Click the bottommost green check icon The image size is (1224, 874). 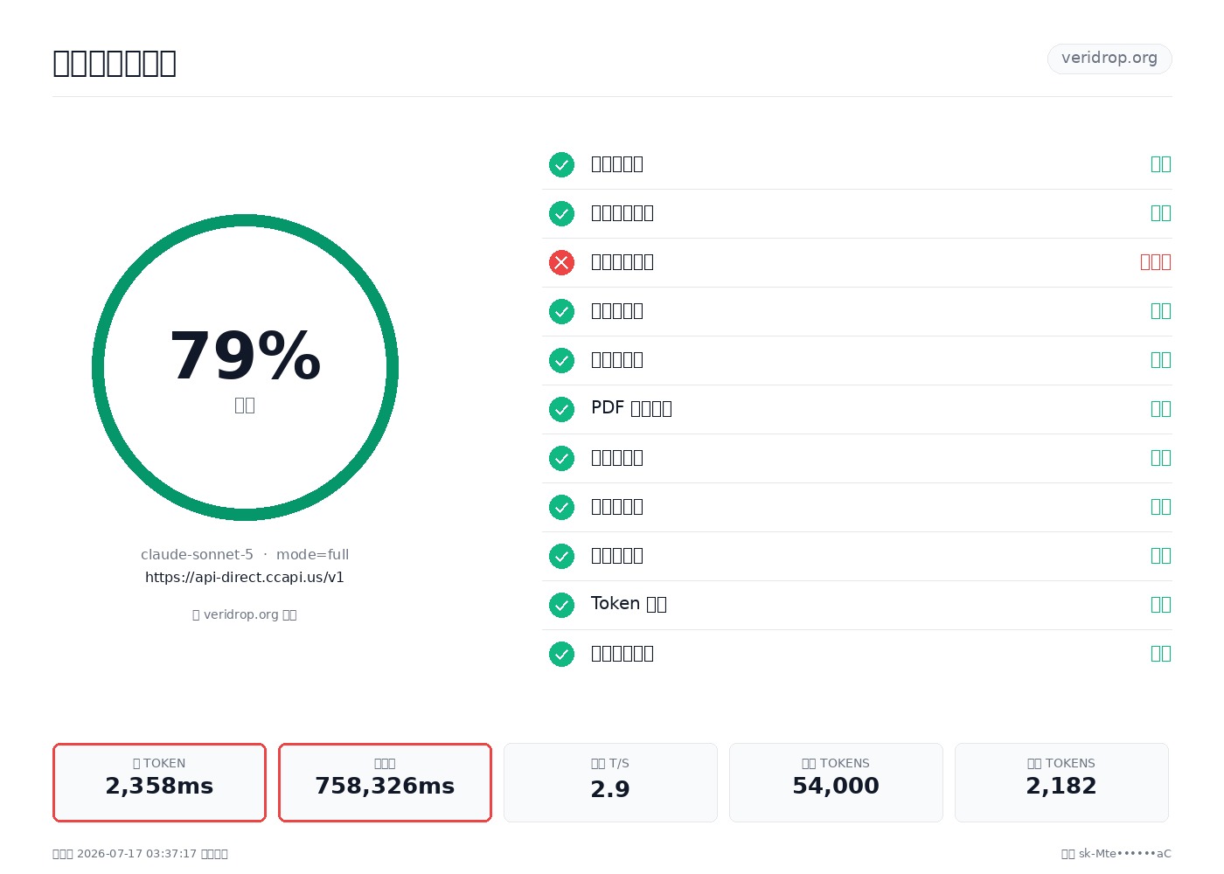click(561, 654)
